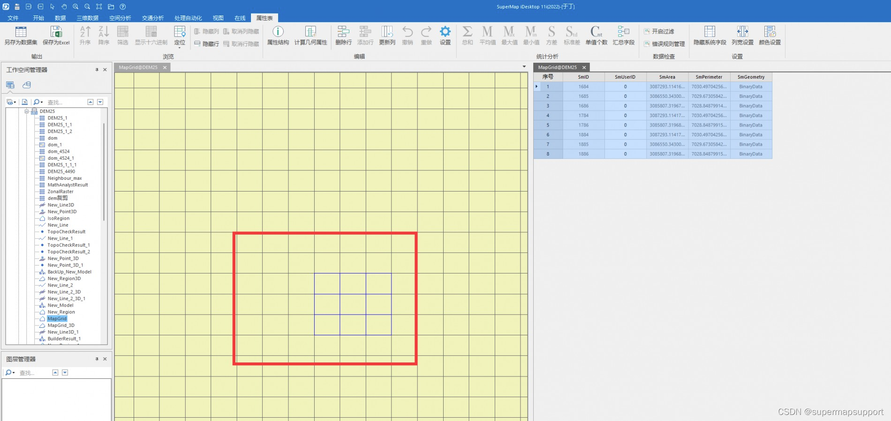Viewport: 891px width, 421px height.
Task: Open 颜色设置 color settings
Action: coord(770,36)
